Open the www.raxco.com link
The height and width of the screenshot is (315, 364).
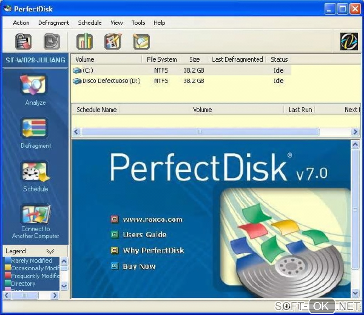coord(152,219)
